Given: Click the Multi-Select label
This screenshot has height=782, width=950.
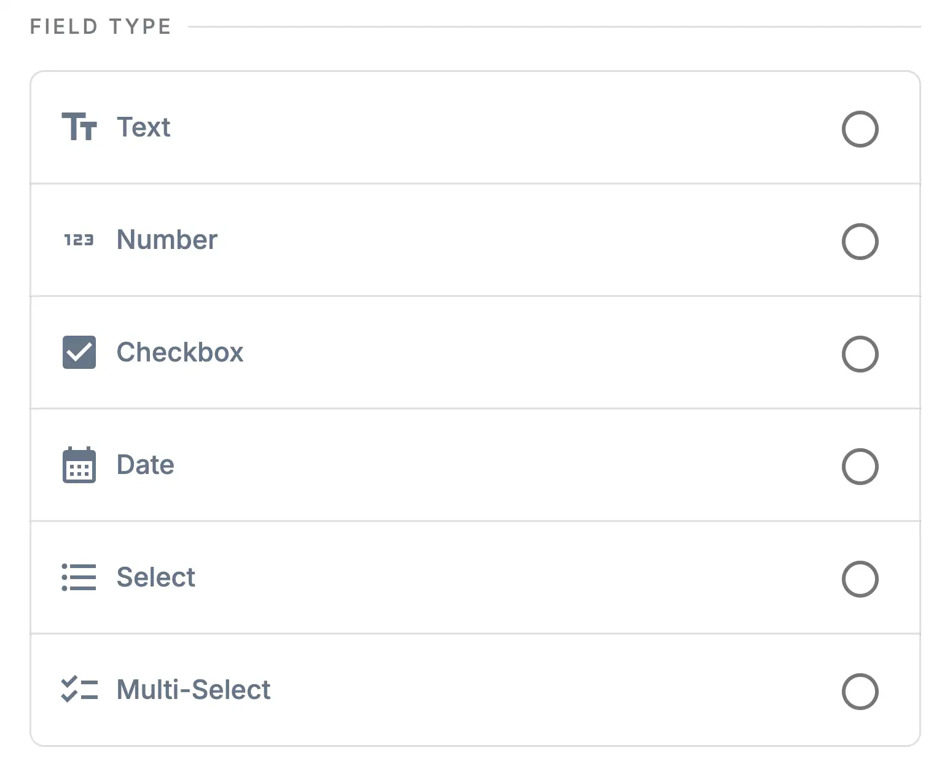Looking at the screenshot, I should [x=194, y=690].
